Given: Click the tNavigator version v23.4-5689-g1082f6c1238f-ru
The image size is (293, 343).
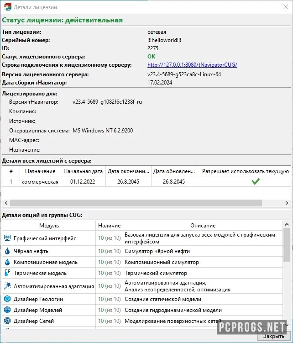Looking at the screenshot, I should [107, 102].
